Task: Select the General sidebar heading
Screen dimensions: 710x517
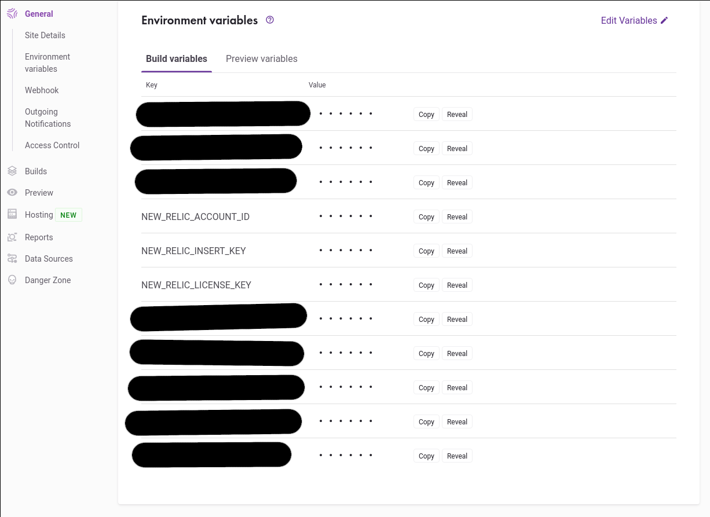Action: (39, 14)
